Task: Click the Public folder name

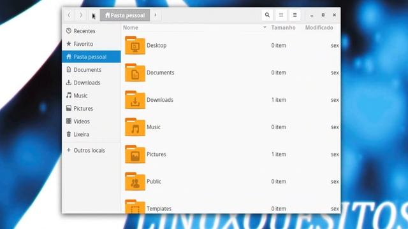Action: (154, 181)
